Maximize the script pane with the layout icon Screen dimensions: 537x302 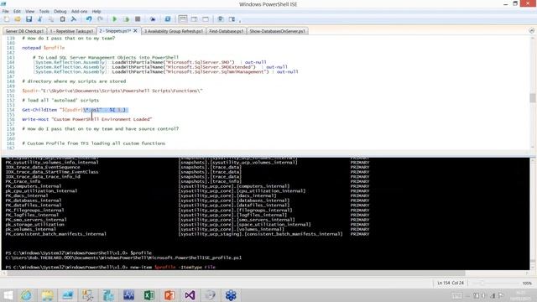(206, 19)
